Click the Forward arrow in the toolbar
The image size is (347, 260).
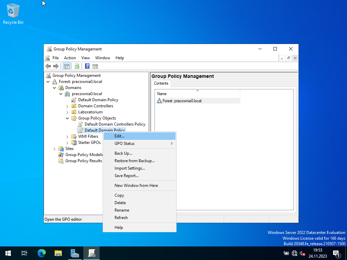pos(56,66)
